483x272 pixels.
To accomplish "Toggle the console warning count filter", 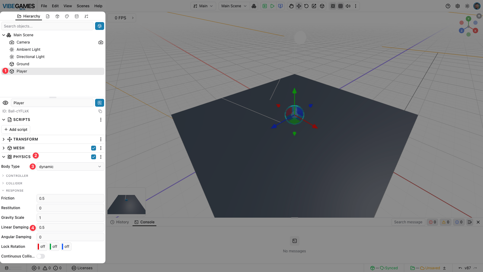I will coord(446,222).
